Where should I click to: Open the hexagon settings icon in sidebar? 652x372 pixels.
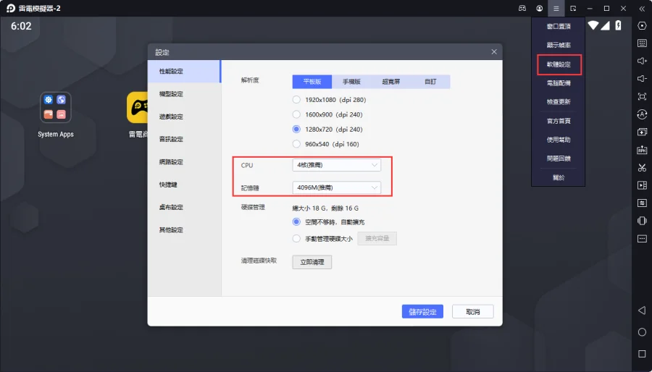pos(642,26)
